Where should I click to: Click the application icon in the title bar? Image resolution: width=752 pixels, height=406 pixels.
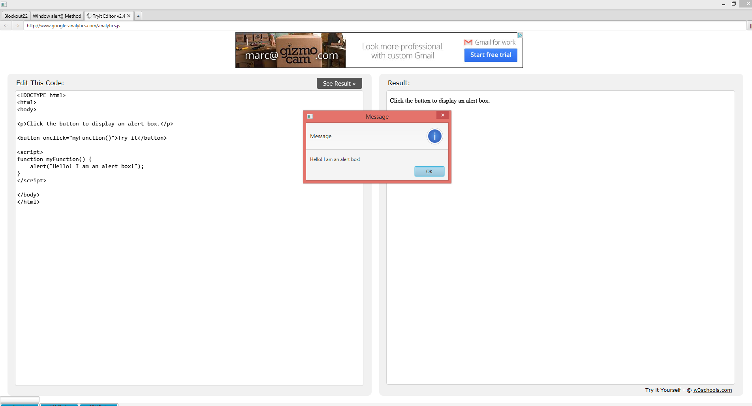click(x=4, y=4)
